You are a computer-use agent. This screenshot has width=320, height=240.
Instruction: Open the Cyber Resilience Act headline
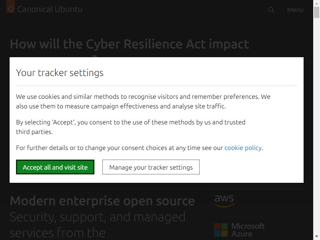pyautogui.click(x=129, y=44)
